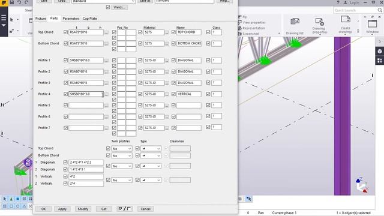The image size is (384, 216).
Task: Click browse button next to Profile 1 material
Action: tap(167, 61)
